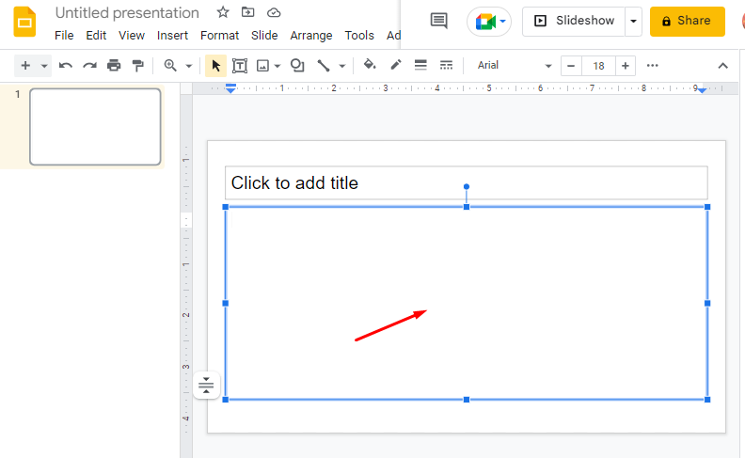This screenshot has height=458, width=745.
Task: Click the first-line indent ruler marker
Action: (230, 86)
